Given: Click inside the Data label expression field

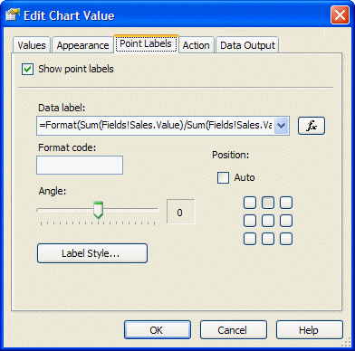Looking at the screenshot, I should point(155,126).
